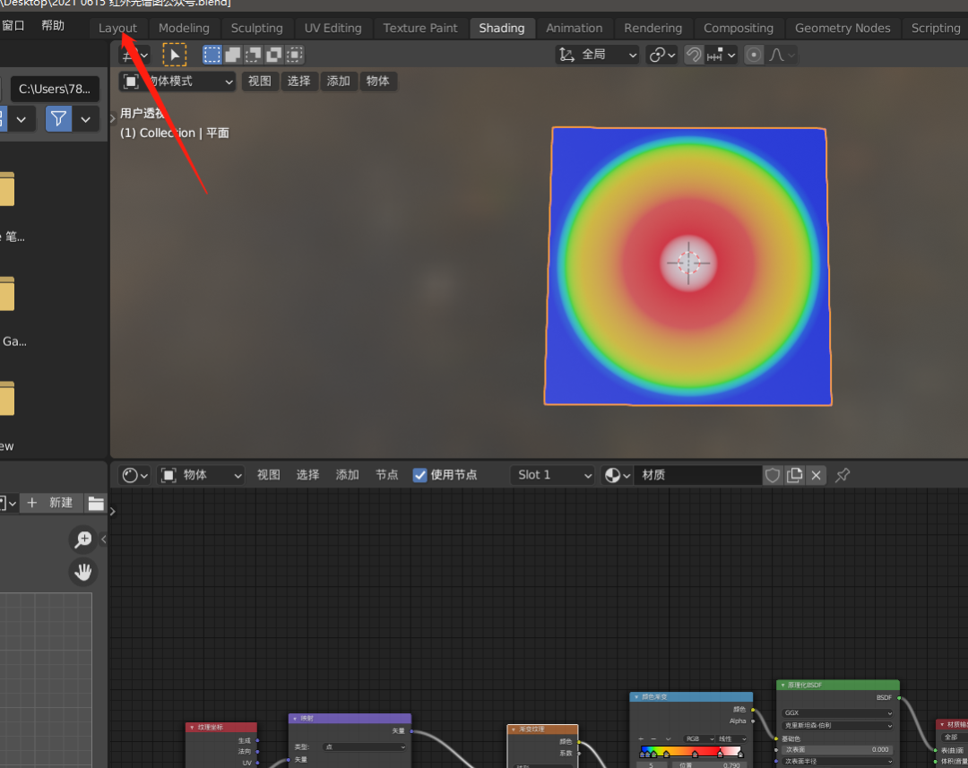Switch to Texture Paint workspace tab
Image resolution: width=968 pixels, height=768 pixels.
point(420,28)
